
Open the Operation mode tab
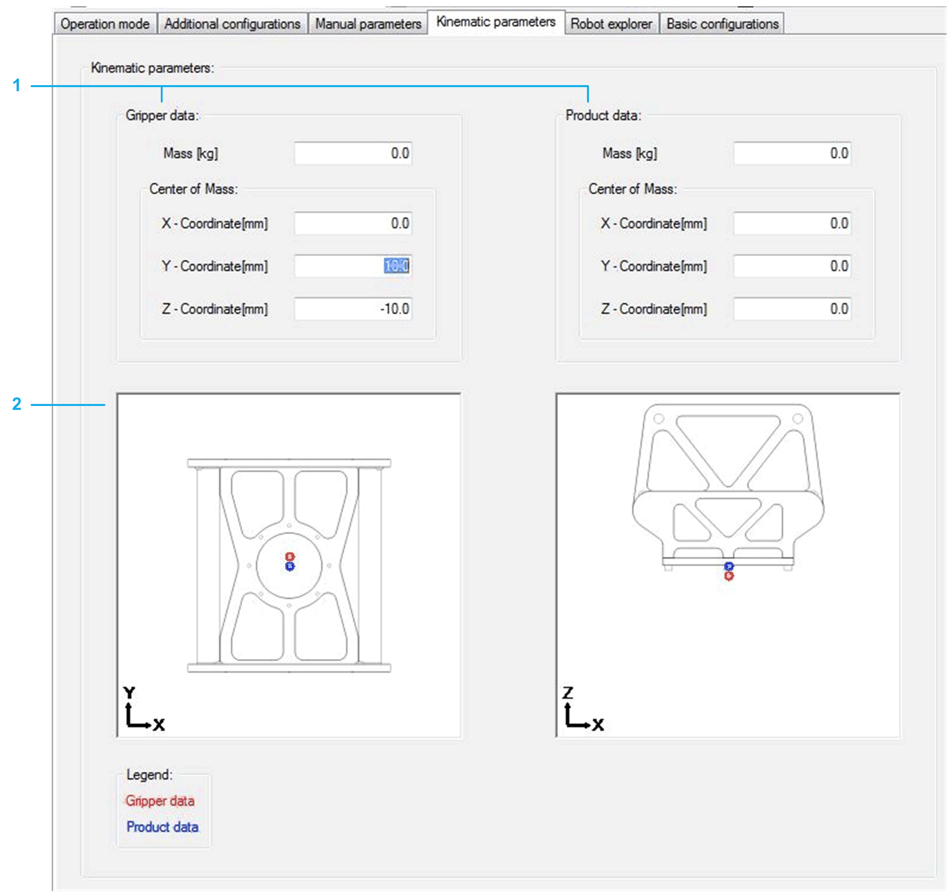pyautogui.click(x=105, y=24)
